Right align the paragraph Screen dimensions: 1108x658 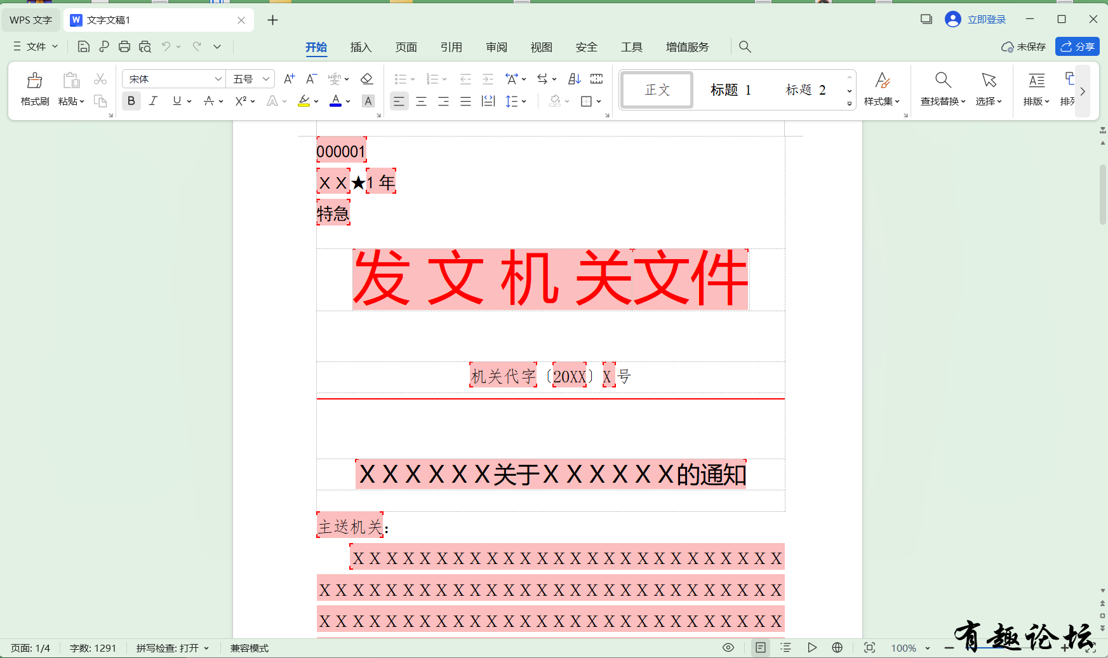443,101
